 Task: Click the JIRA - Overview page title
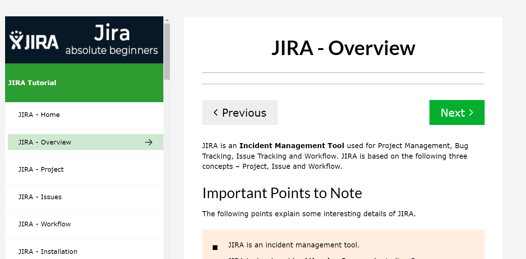click(x=343, y=48)
